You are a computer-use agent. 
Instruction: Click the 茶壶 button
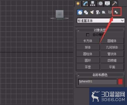click(88, 67)
